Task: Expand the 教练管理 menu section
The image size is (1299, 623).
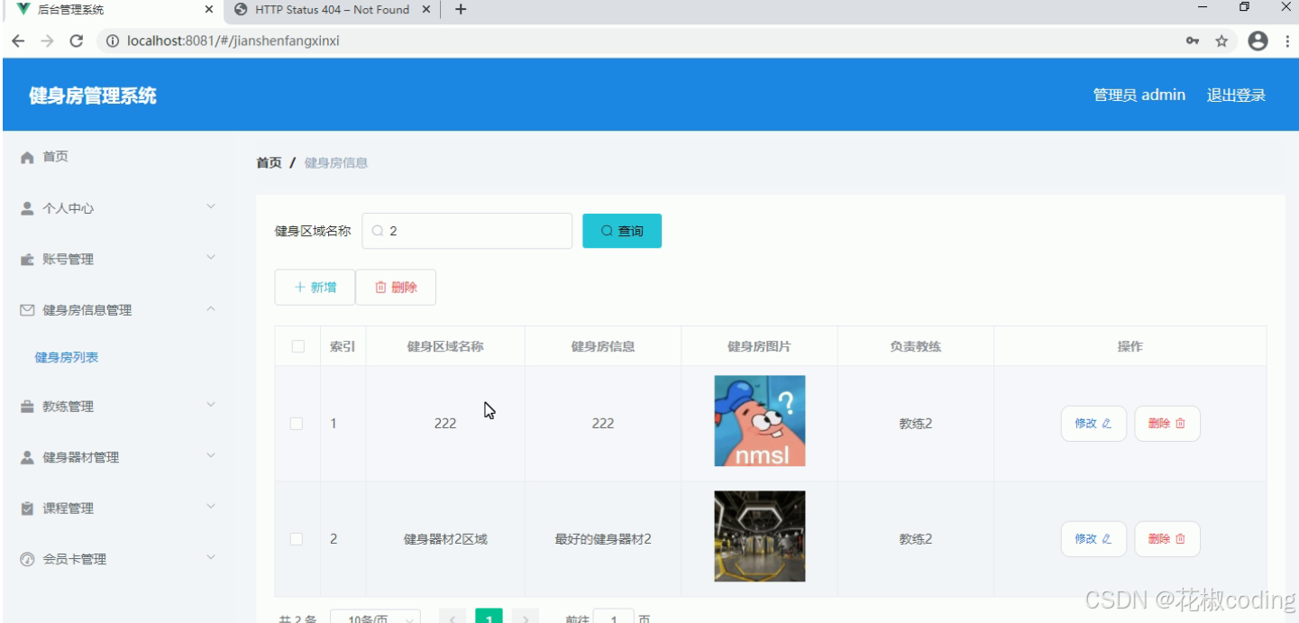Action: (211, 406)
